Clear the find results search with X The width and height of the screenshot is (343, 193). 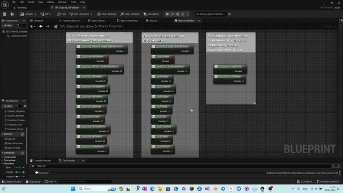(33, 166)
